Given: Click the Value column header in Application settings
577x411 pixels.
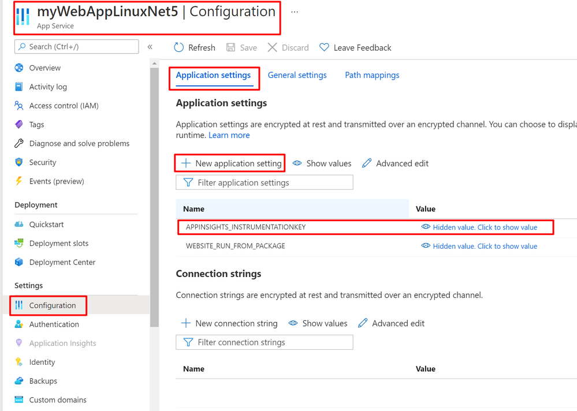Looking at the screenshot, I should 426,209.
